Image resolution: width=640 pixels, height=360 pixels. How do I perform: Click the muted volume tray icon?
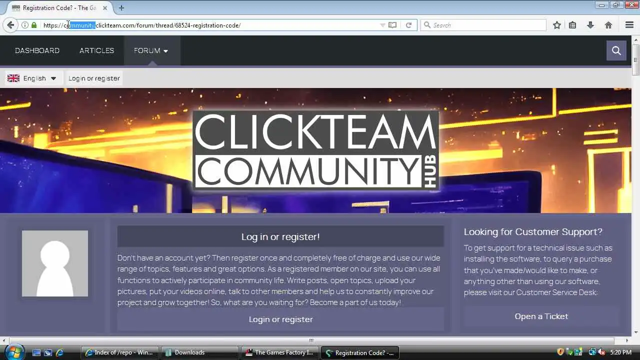(x=601, y=352)
